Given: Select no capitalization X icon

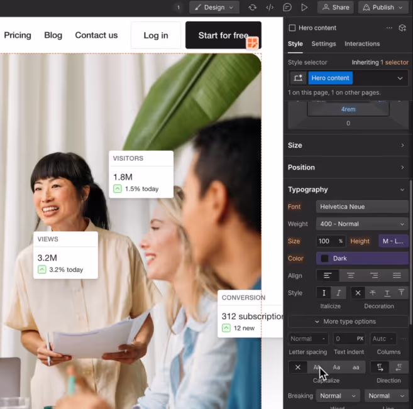Looking at the screenshot, I should tap(298, 368).
